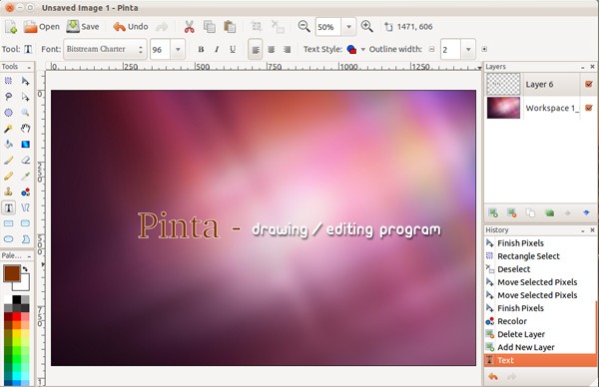Select the Zoom magnifier tool in Tools
The height and width of the screenshot is (387, 599).
25,113
